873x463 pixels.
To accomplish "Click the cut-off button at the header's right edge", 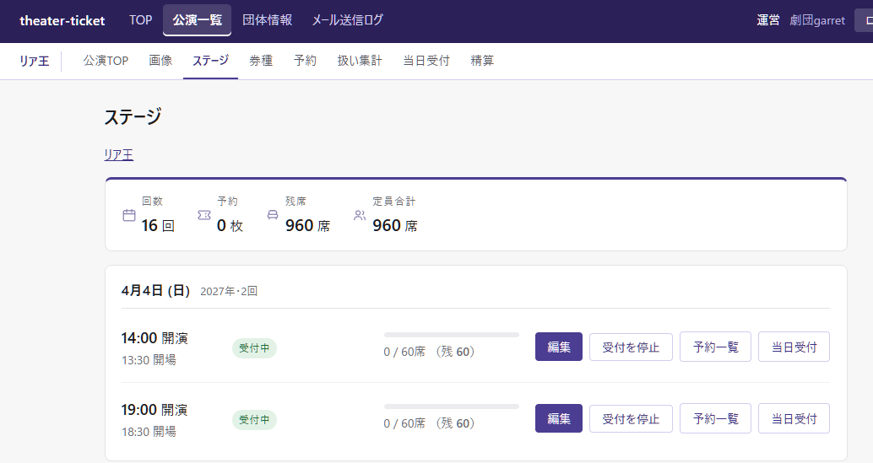I will (865, 20).
